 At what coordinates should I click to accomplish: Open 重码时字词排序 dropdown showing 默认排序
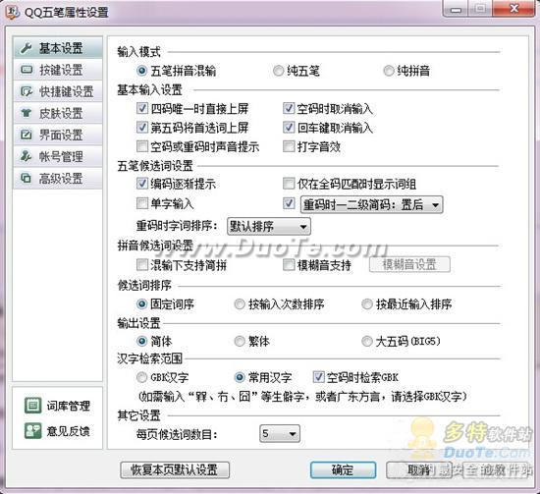[x=269, y=226]
